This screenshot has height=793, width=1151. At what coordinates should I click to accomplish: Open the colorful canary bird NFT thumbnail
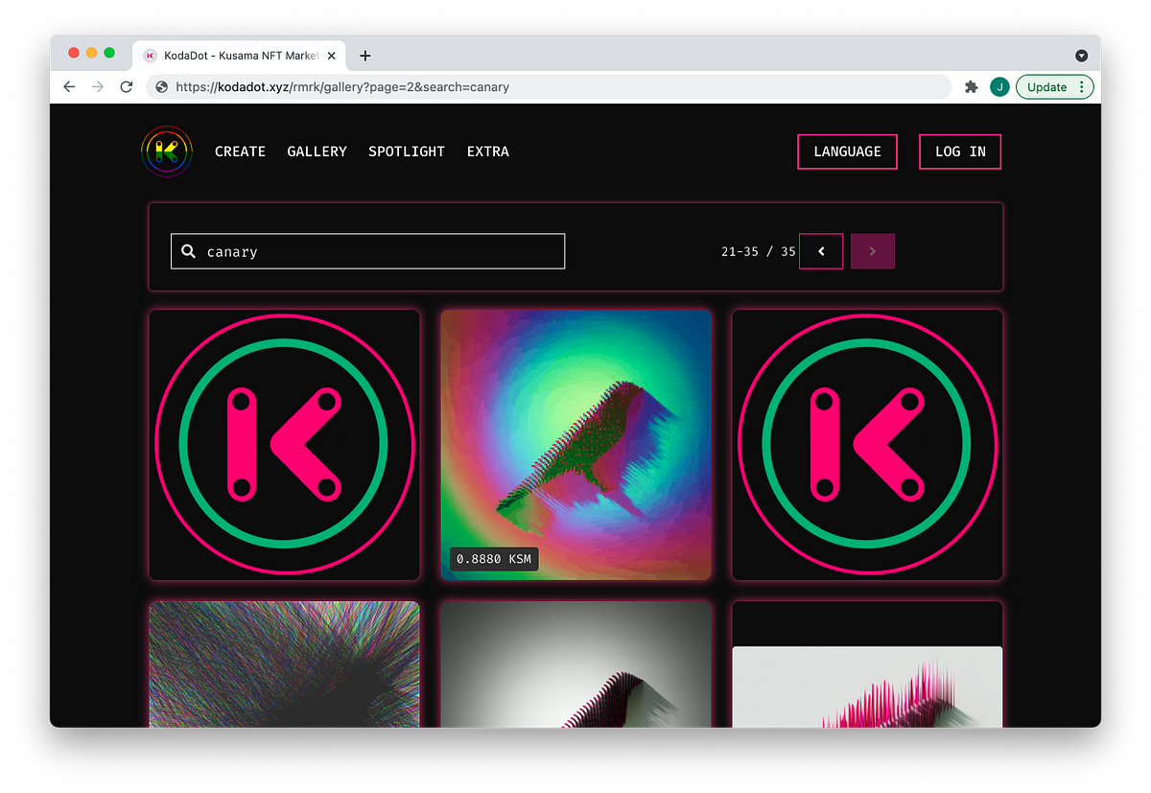point(575,445)
